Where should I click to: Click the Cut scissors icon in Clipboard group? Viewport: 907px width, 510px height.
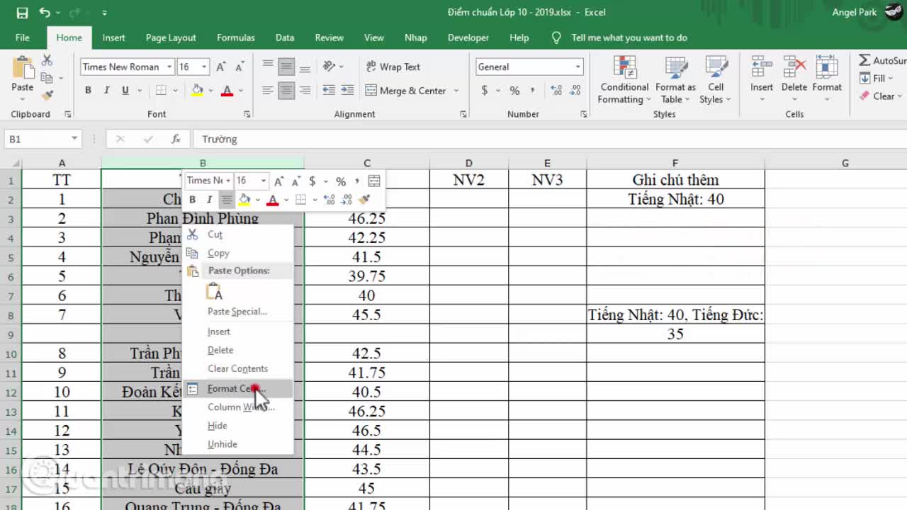[47, 61]
